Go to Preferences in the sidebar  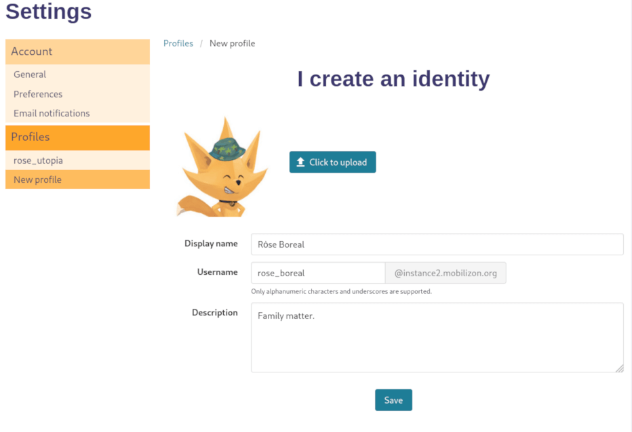click(x=38, y=94)
